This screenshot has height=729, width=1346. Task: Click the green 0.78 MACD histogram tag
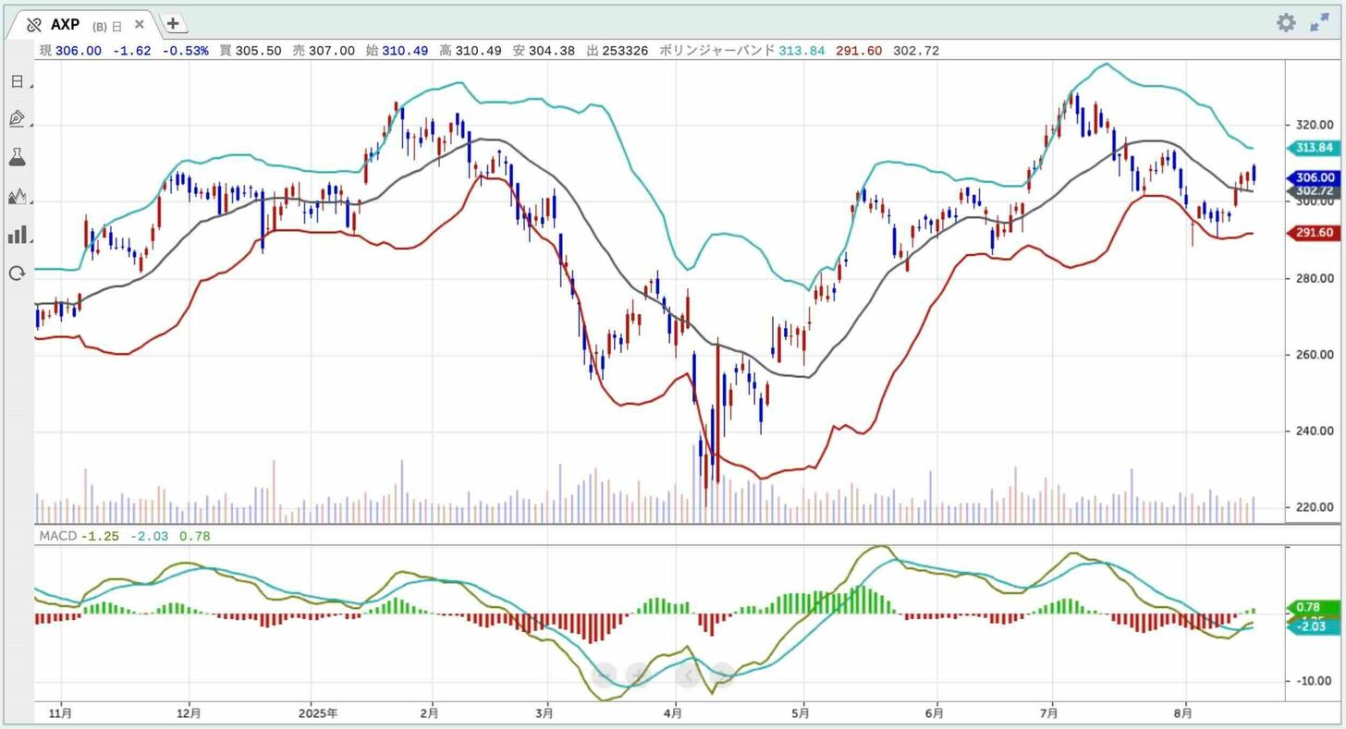coord(1315,607)
